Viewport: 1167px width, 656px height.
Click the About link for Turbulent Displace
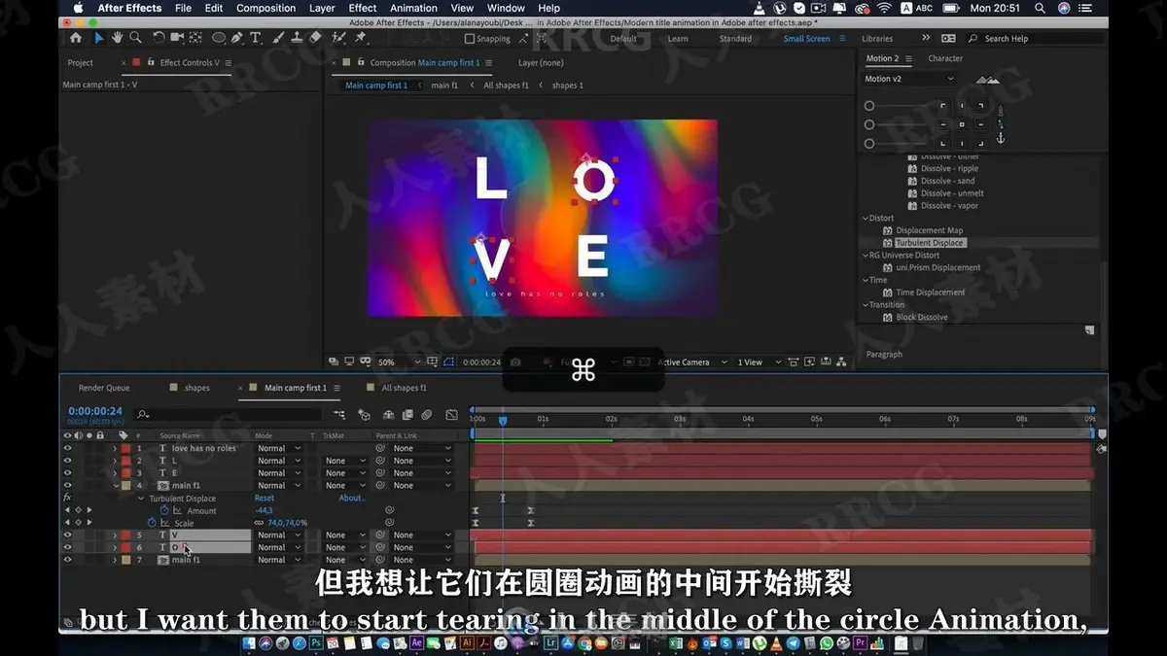pos(352,499)
